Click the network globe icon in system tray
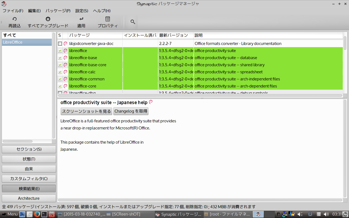 click(x=284, y=214)
